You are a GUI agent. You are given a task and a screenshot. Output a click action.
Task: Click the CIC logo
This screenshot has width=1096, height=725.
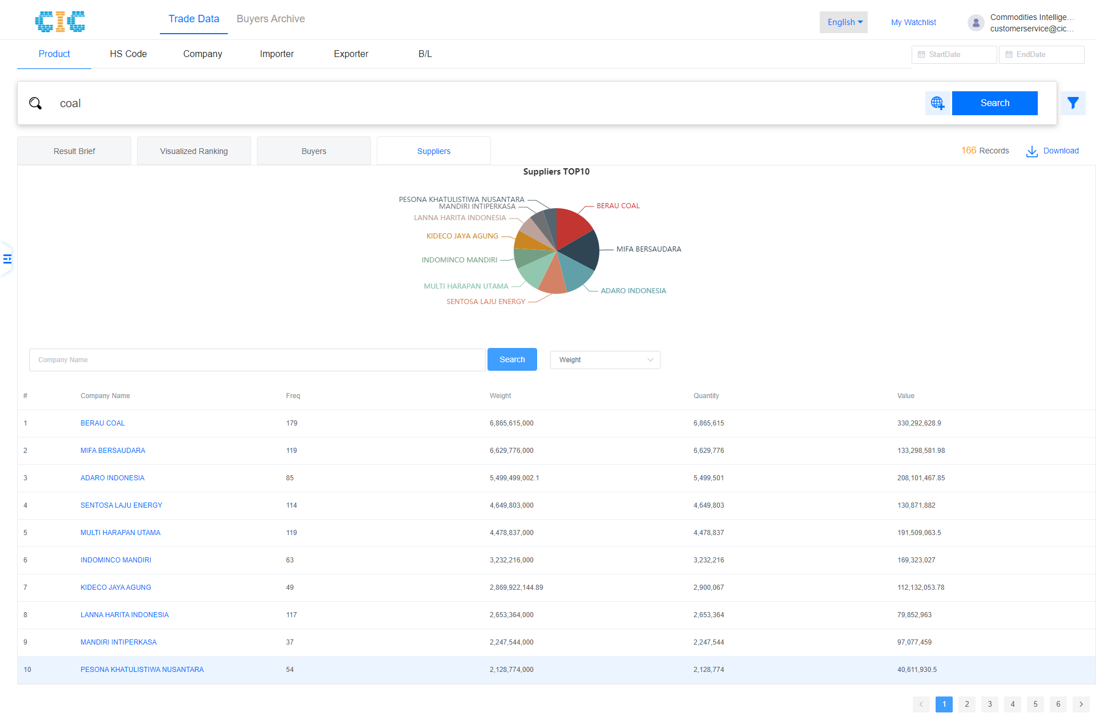[60, 22]
